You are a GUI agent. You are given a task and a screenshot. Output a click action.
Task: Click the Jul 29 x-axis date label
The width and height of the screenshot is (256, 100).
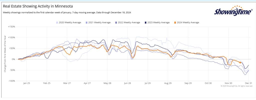tap(147, 83)
